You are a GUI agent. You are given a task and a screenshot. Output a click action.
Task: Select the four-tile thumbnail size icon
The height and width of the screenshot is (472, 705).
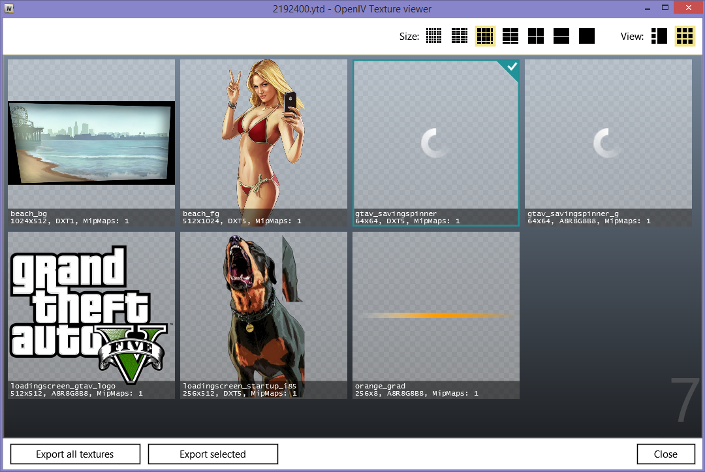pyautogui.click(x=536, y=36)
